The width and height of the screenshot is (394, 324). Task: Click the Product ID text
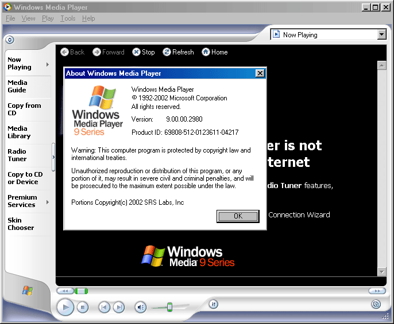185,132
